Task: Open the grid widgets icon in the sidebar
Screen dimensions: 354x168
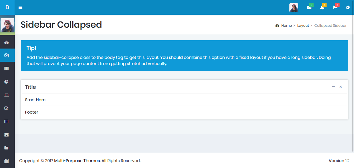Action: coord(6,69)
